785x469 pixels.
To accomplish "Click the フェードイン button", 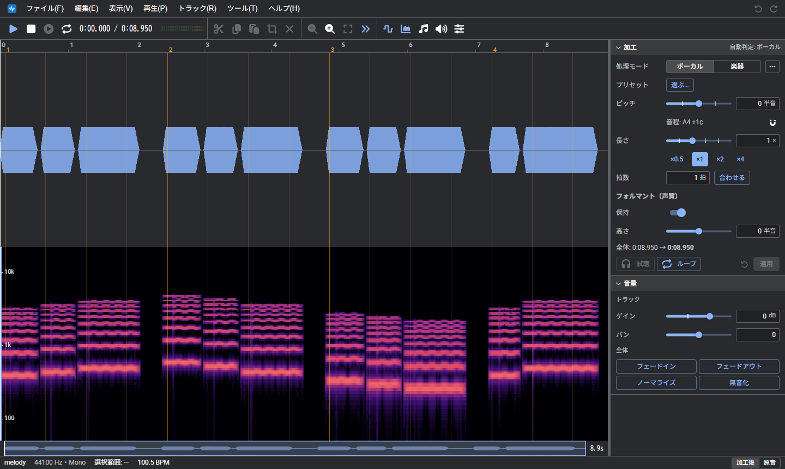I will click(656, 366).
